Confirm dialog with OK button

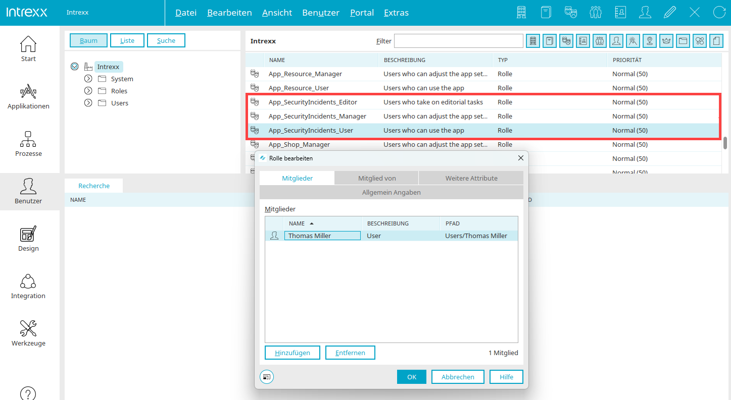412,377
